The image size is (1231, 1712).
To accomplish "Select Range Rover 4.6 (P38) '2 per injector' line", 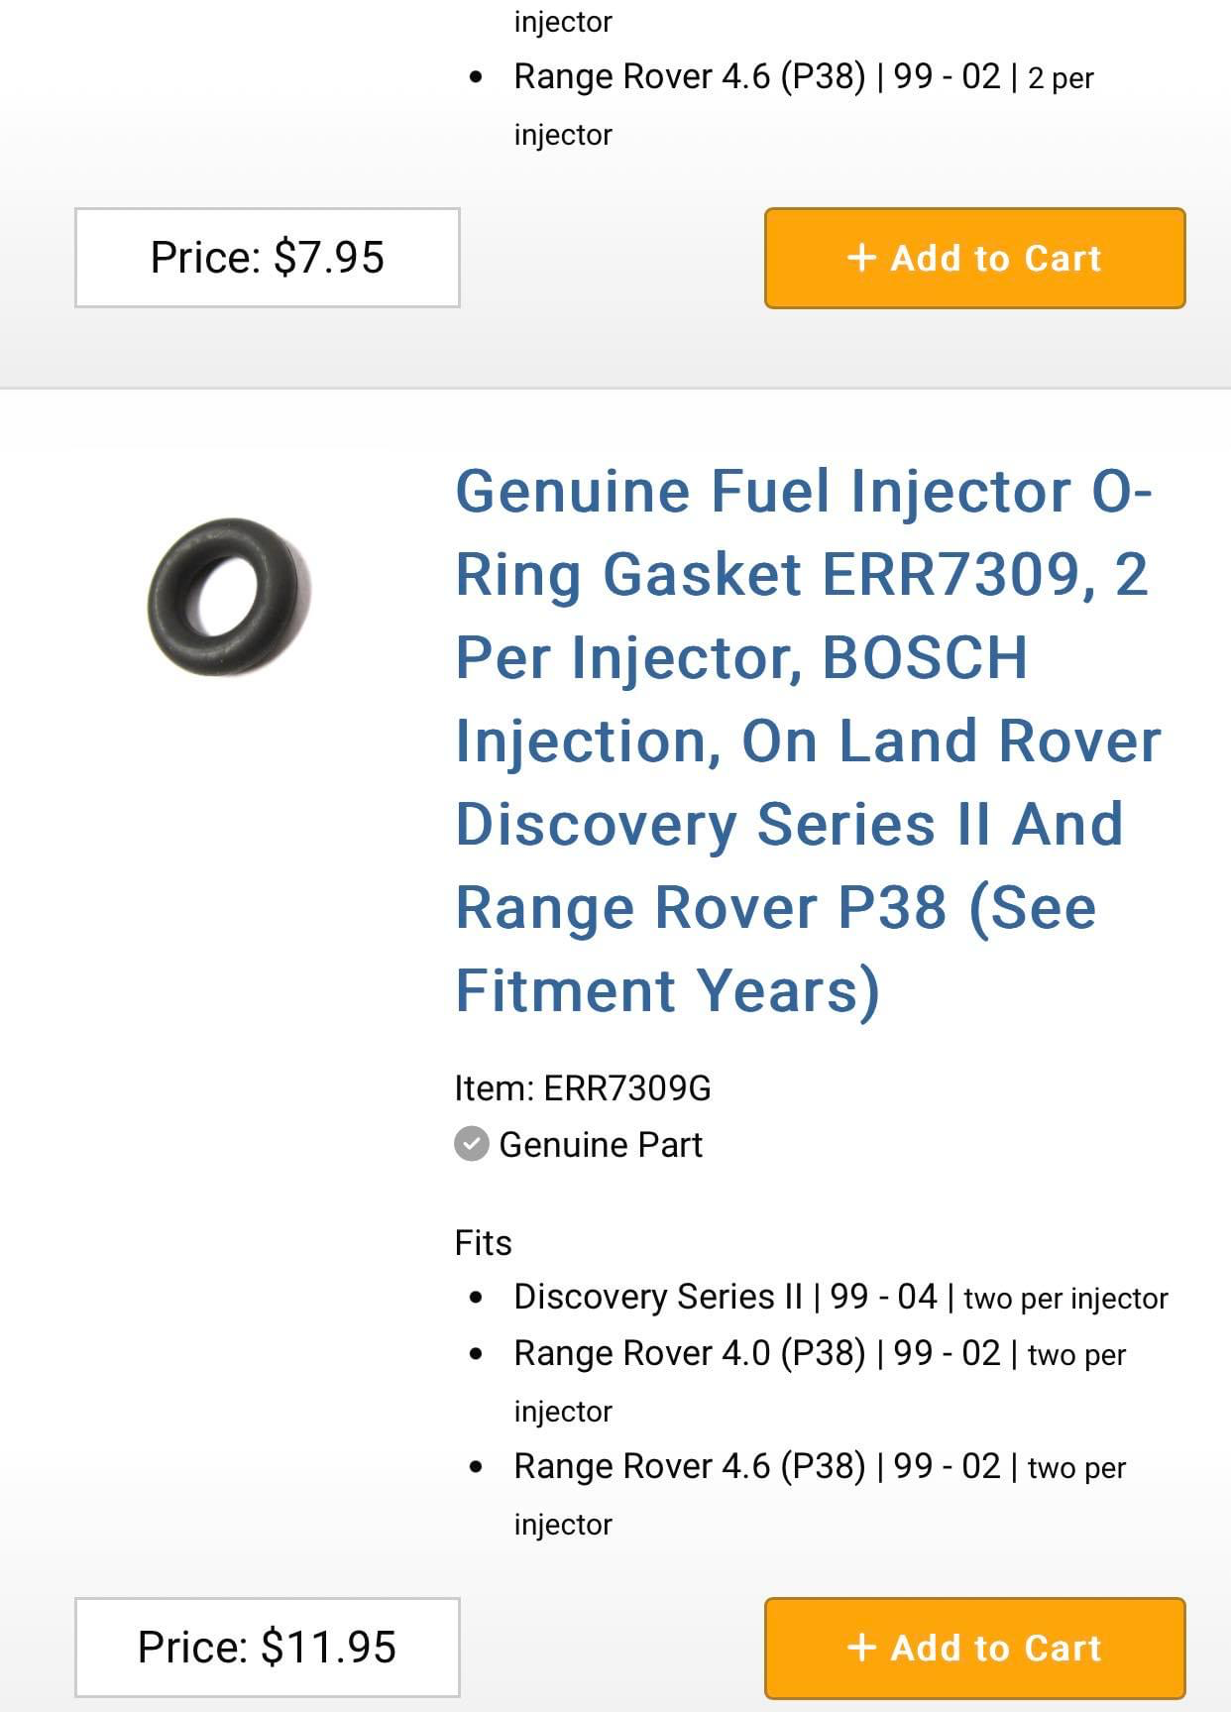I will [x=803, y=77].
